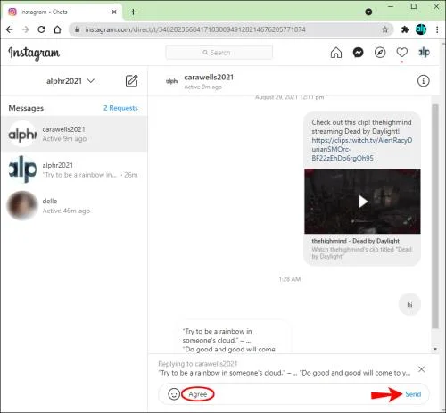The image size is (446, 413).
Task: Open Instagram home feed icon
Action: point(336,53)
